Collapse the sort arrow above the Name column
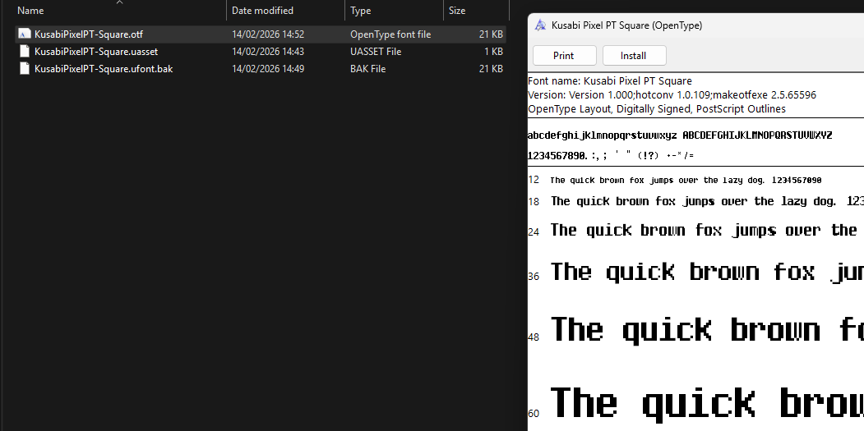The image size is (864, 431). click(119, 2)
